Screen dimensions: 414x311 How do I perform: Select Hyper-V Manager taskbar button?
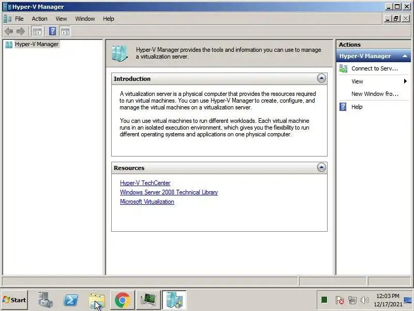pos(174,300)
